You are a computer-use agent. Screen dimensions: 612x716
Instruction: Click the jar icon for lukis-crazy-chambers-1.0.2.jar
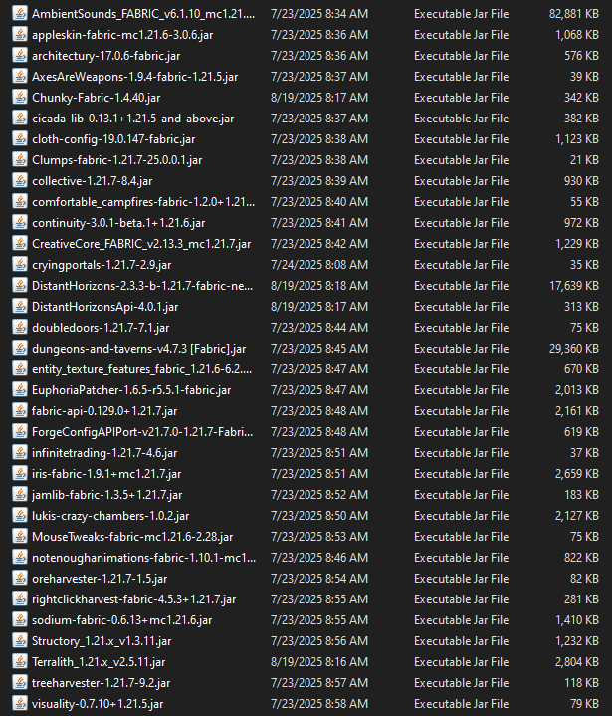(x=20, y=516)
